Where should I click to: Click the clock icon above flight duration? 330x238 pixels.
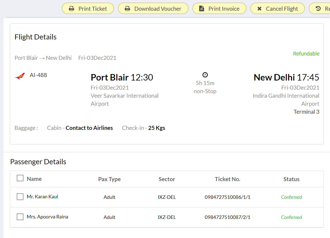pos(205,75)
